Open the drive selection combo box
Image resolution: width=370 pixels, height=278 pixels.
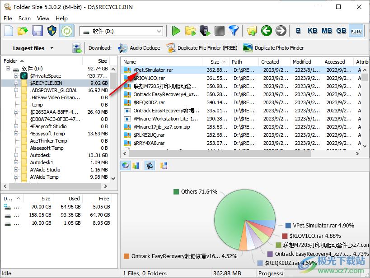coord(121,31)
